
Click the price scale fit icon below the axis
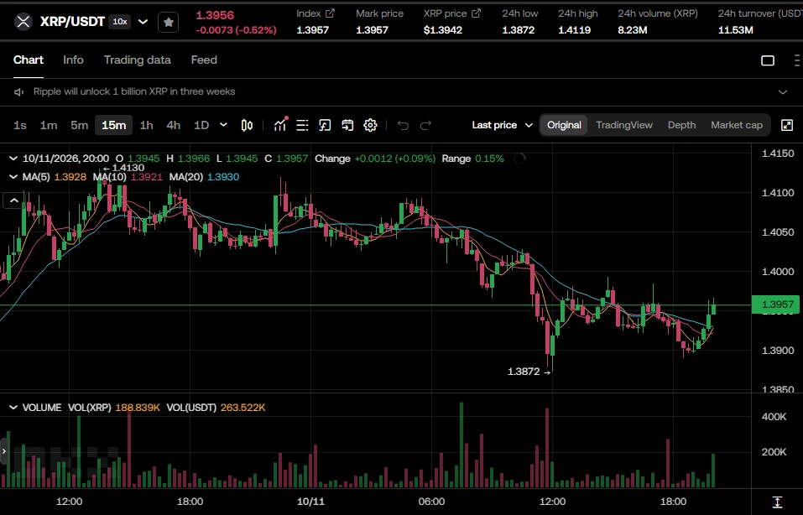tap(777, 502)
